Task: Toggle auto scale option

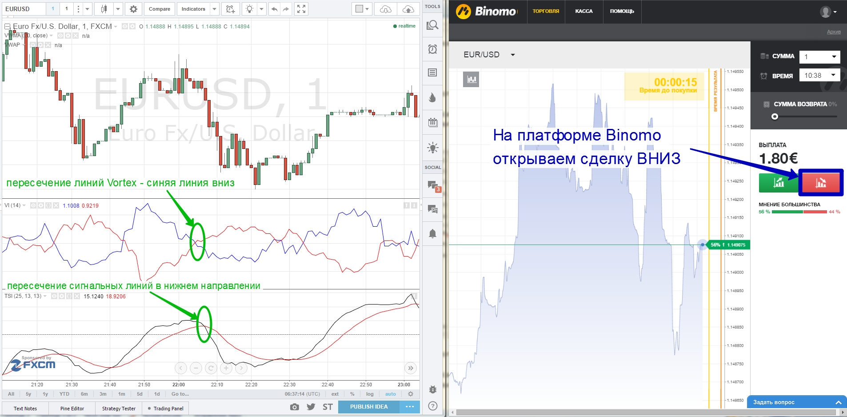Action: pyautogui.click(x=391, y=394)
